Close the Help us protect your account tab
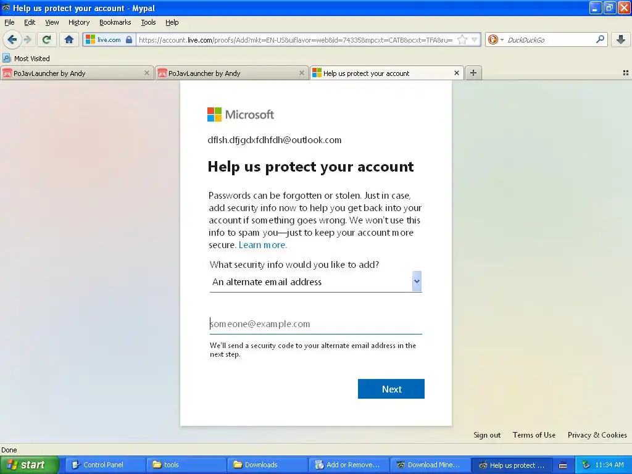The height and width of the screenshot is (474, 632). [x=456, y=73]
